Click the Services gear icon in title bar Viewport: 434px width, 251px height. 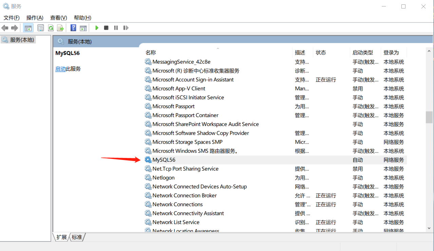pos(6,6)
